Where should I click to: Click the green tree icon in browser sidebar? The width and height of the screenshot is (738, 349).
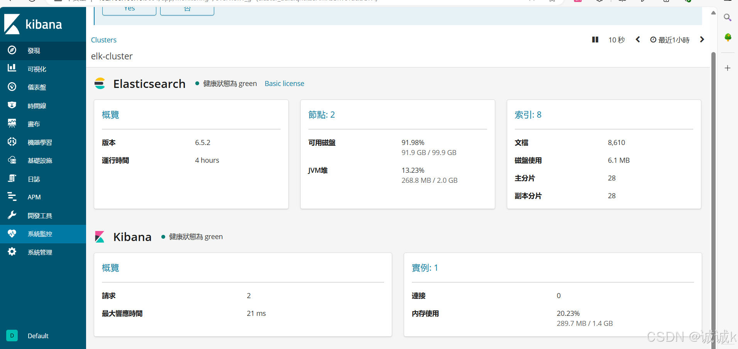coord(728,37)
